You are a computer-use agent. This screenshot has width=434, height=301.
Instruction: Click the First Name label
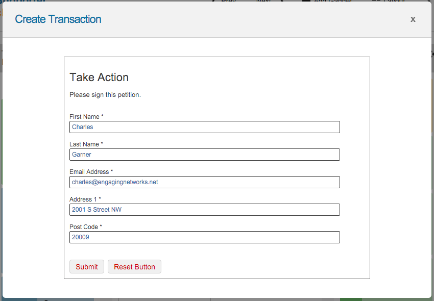click(x=84, y=117)
